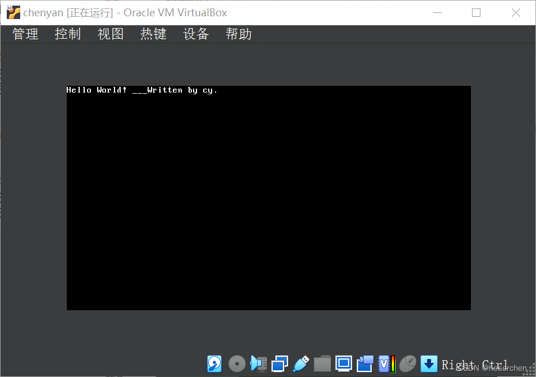Open the 管理 menu

(x=25, y=34)
